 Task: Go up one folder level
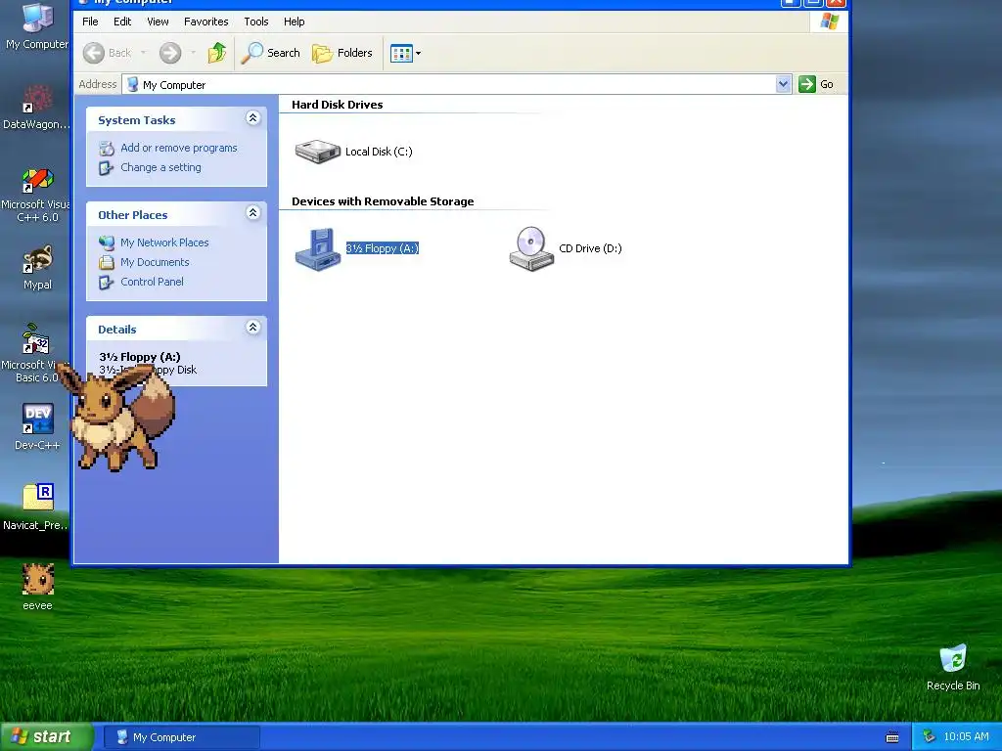(216, 53)
